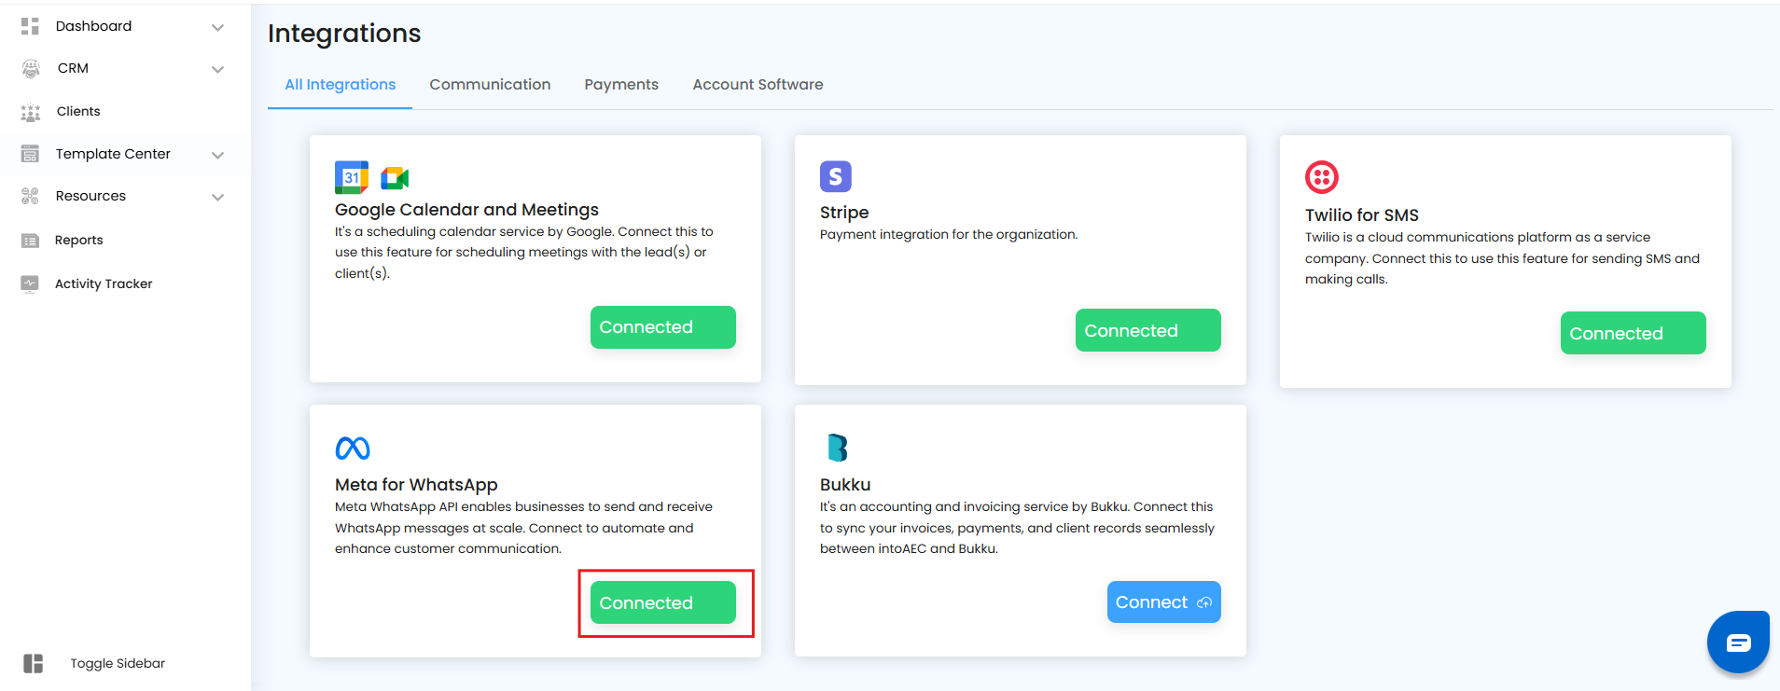Open the chat support widget
Screen dimensions: 1780x691
[1737, 643]
